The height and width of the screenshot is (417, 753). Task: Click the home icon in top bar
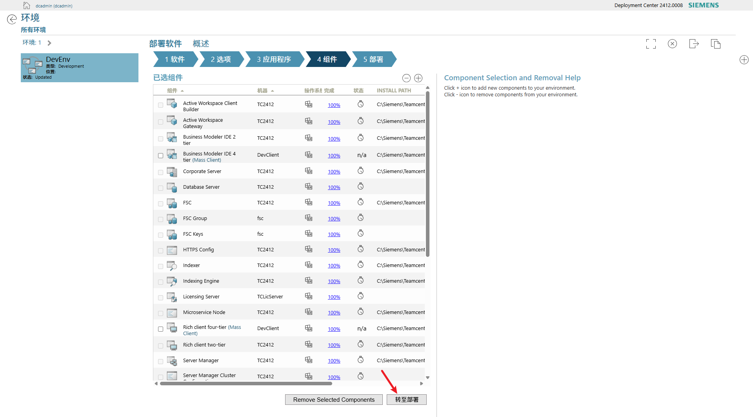[27, 5]
